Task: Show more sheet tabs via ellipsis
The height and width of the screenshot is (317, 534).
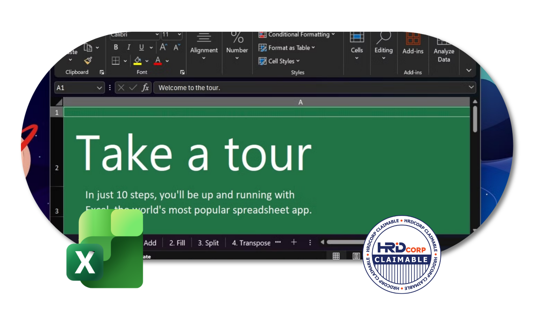Action: tap(278, 242)
